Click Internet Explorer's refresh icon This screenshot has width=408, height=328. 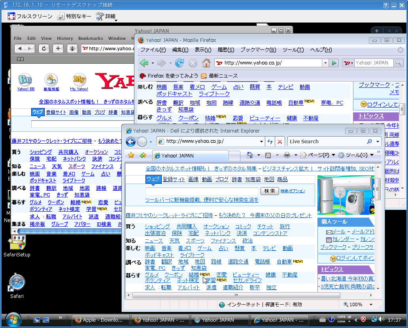[270, 142]
